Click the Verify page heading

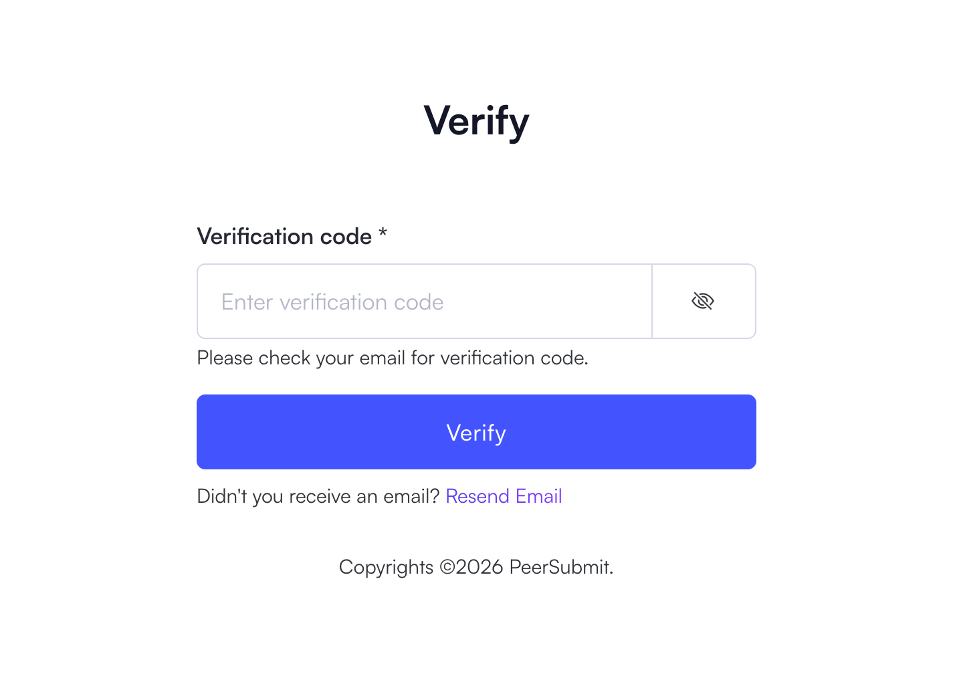[x=475, y=120]
